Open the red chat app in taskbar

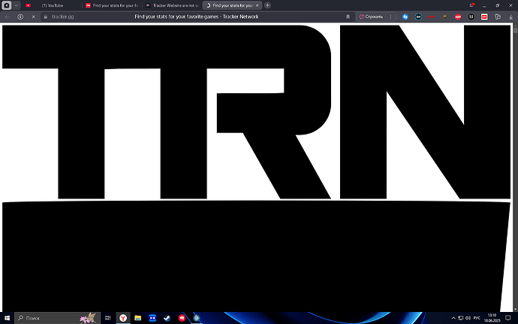click(182, 318)
